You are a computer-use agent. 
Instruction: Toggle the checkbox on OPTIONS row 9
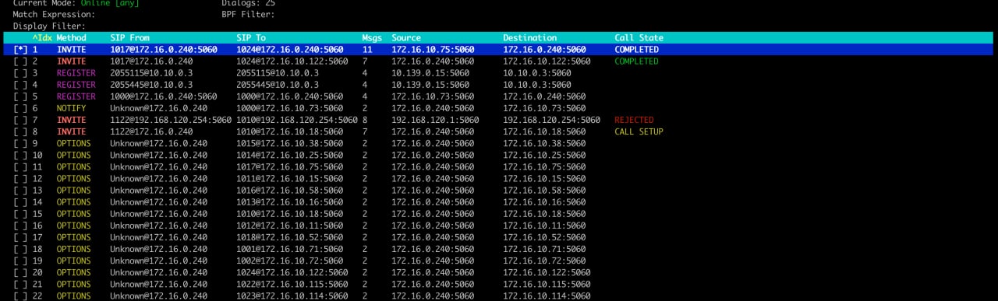(21, 144)
